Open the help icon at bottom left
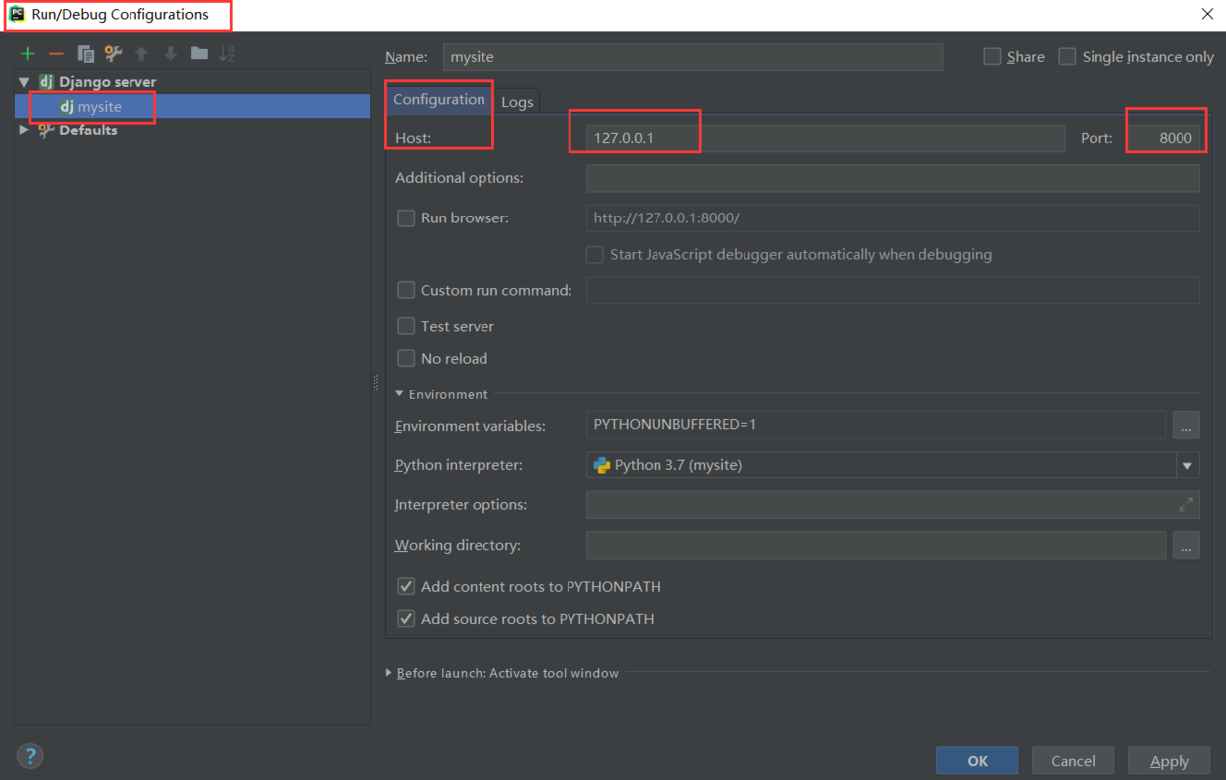 [x=30, y=755]
